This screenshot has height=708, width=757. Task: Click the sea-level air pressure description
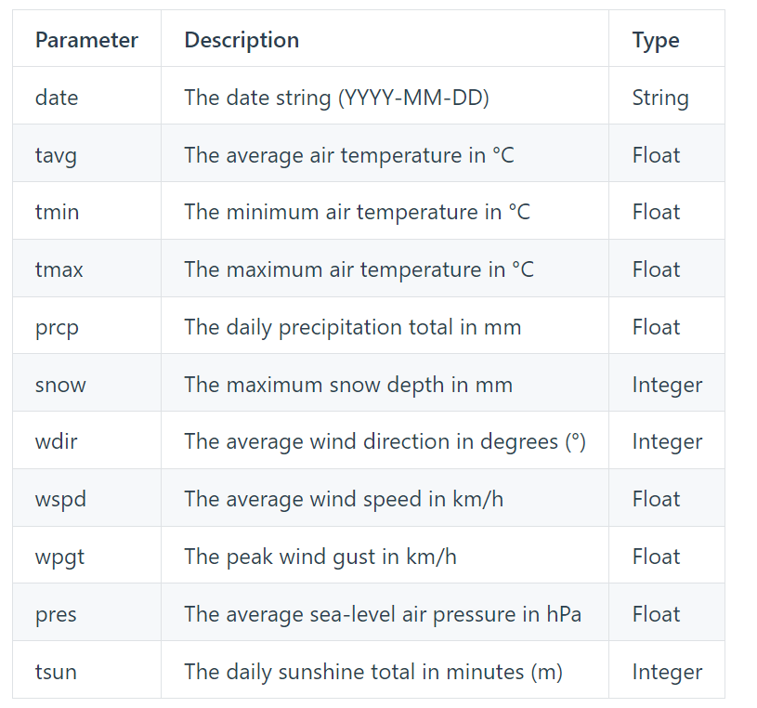(x=383, y=615)
